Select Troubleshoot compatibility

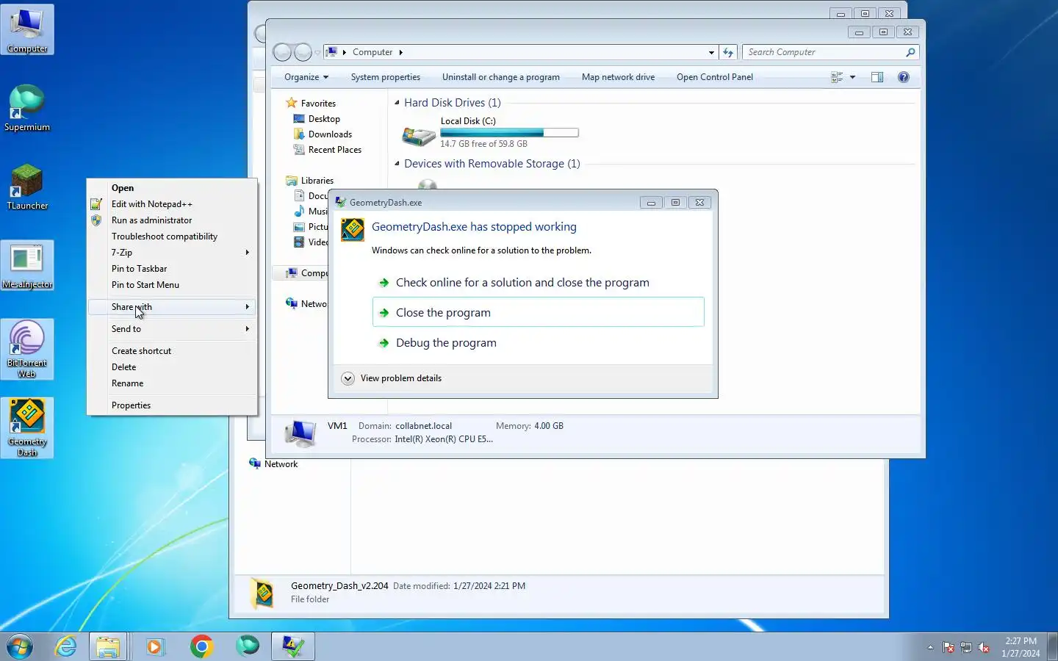click(173, 236)
